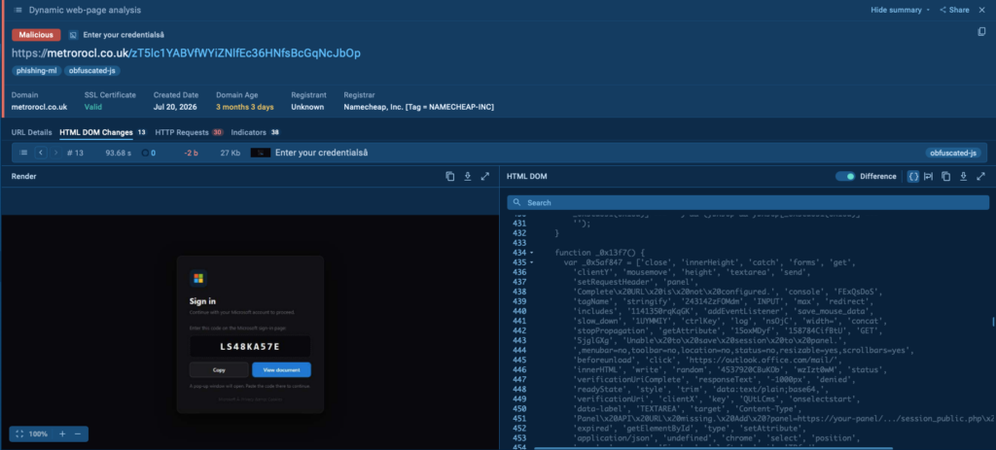996x450 pixels.
Task: Click the LS48KA57E code box
Action: [250, 347]
